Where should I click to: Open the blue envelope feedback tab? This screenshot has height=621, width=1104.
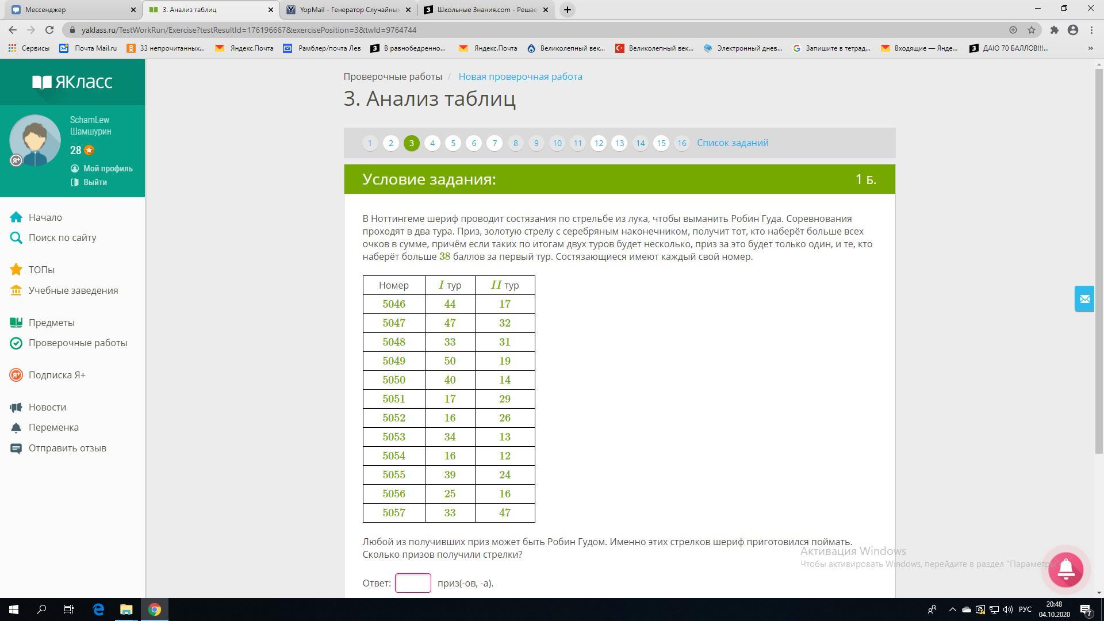click(x=1084, y=299)
